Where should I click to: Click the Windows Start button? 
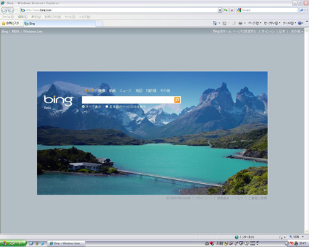click(x=13, y=243)
